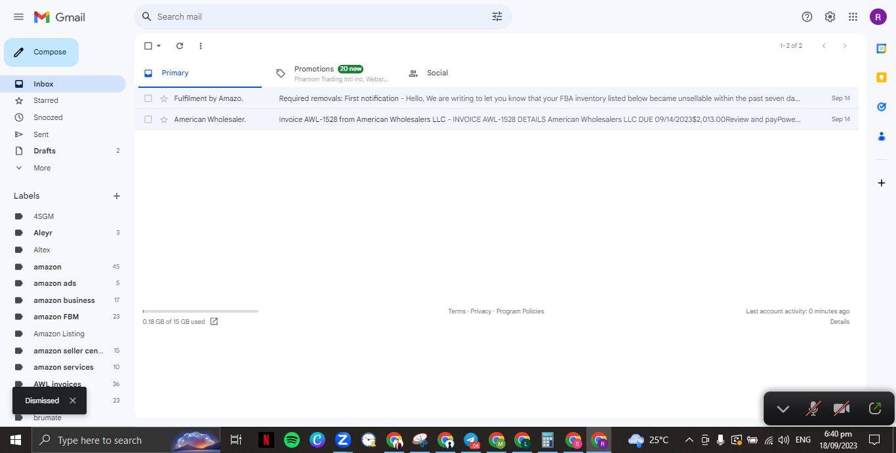The height and width of the screenshot is (453, 896).
Task: Switch to the Primary tab
Action: click(x=199, y=73)
